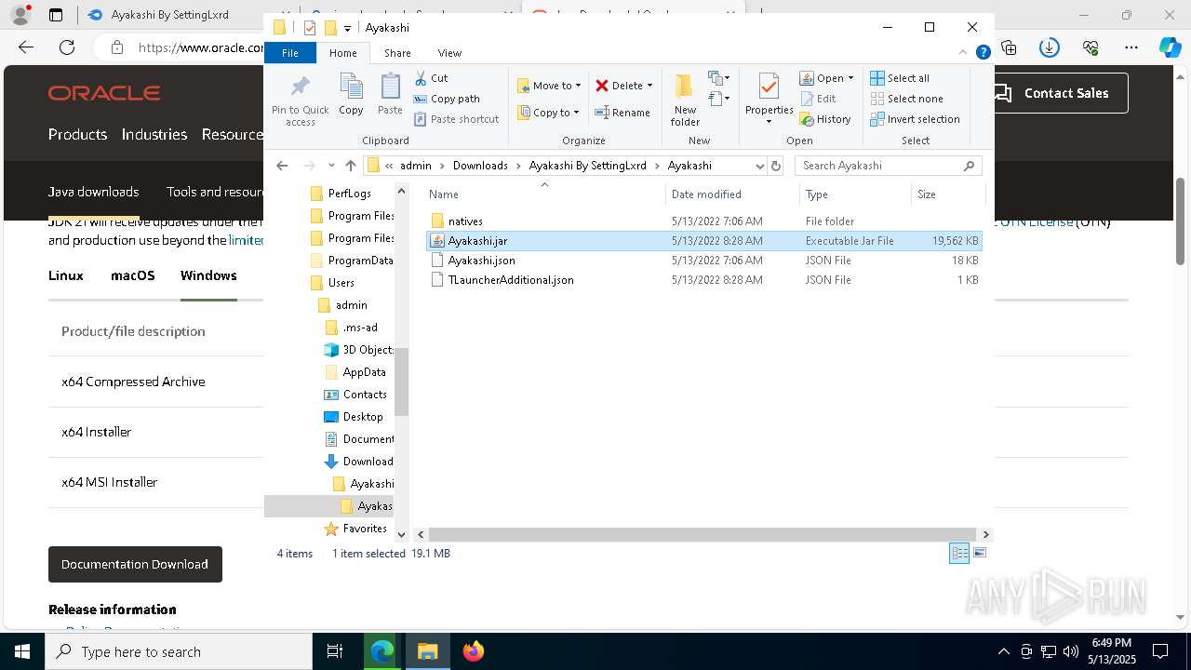Open Explorer Help question mark

[983, 53]
